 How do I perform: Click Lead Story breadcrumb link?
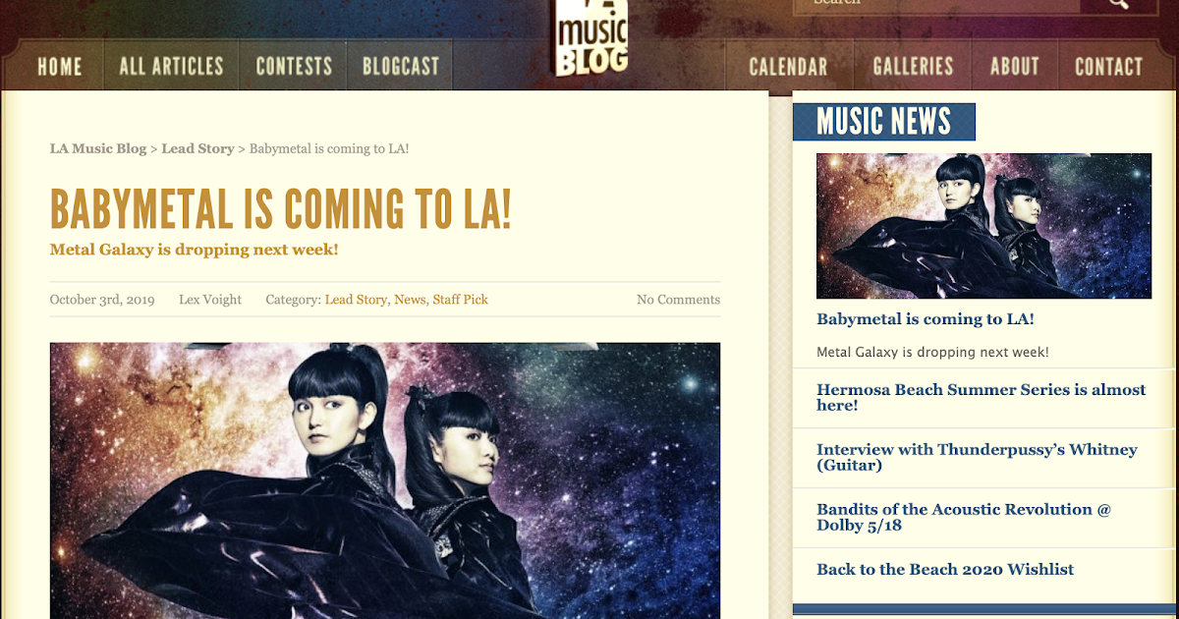(197, 148)
